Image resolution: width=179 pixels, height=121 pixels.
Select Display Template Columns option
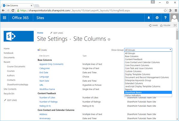tap(148, 74)
